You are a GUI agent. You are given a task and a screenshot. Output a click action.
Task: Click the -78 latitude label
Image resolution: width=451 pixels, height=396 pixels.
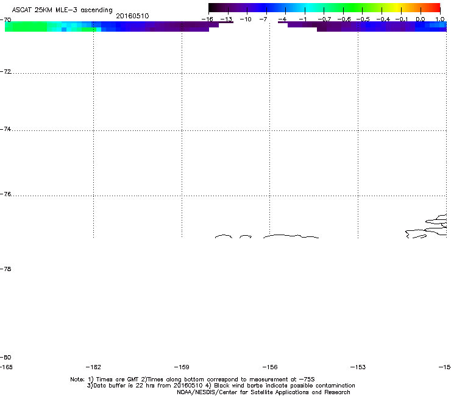[x=5, y=269]
